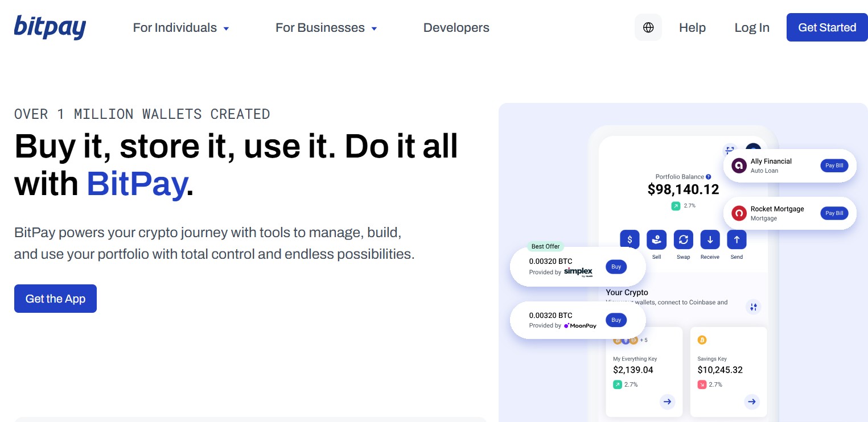Click the '+ 5' coin count text
The image size is (868, 422).
644,340
